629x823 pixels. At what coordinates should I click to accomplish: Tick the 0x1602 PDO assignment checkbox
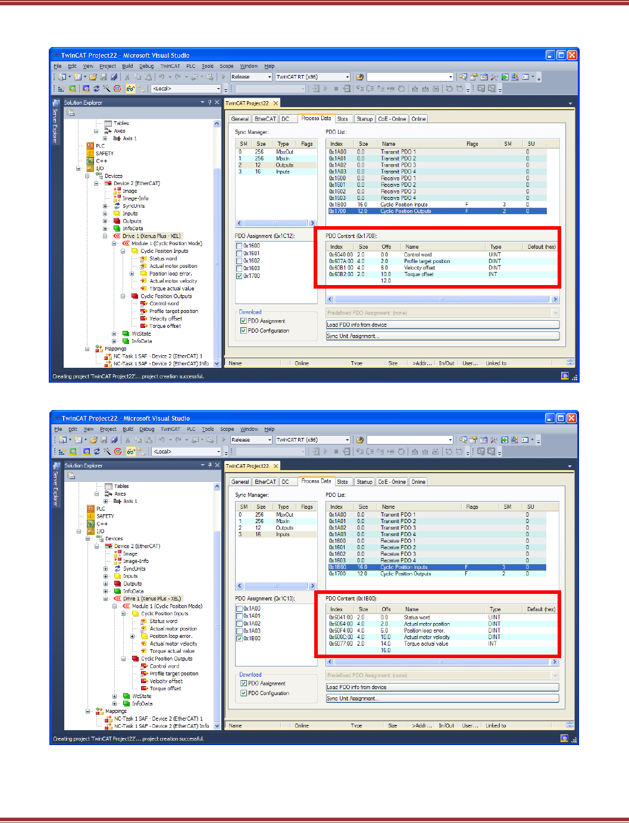point(239,261)
